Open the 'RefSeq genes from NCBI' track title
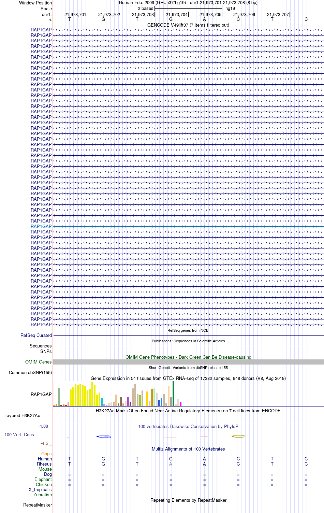 188,330
